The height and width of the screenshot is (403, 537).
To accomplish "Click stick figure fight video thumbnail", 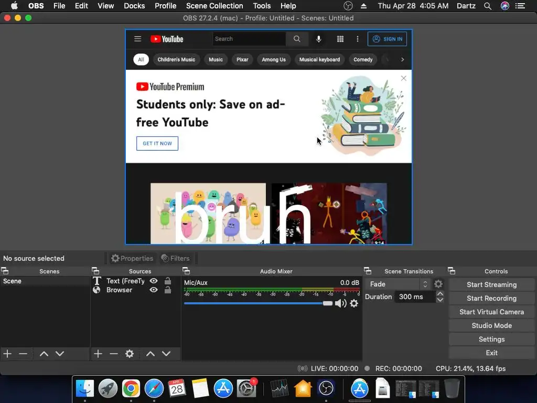I will (x=329, y=214).
